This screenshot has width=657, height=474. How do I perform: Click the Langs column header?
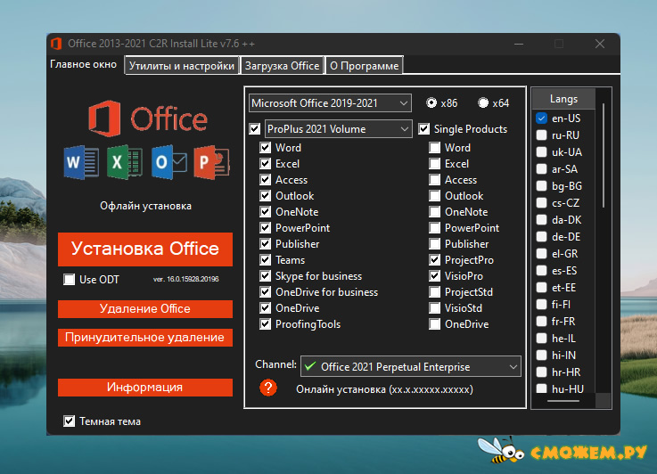563,99
